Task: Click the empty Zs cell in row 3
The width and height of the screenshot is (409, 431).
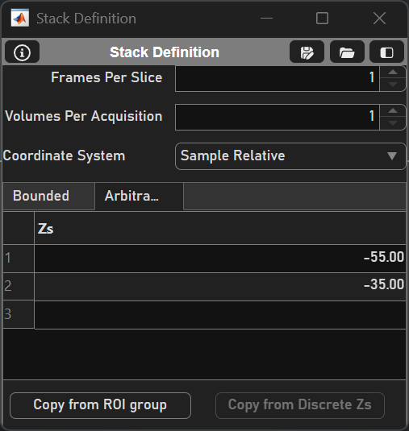Action: (x=220, y=315)
